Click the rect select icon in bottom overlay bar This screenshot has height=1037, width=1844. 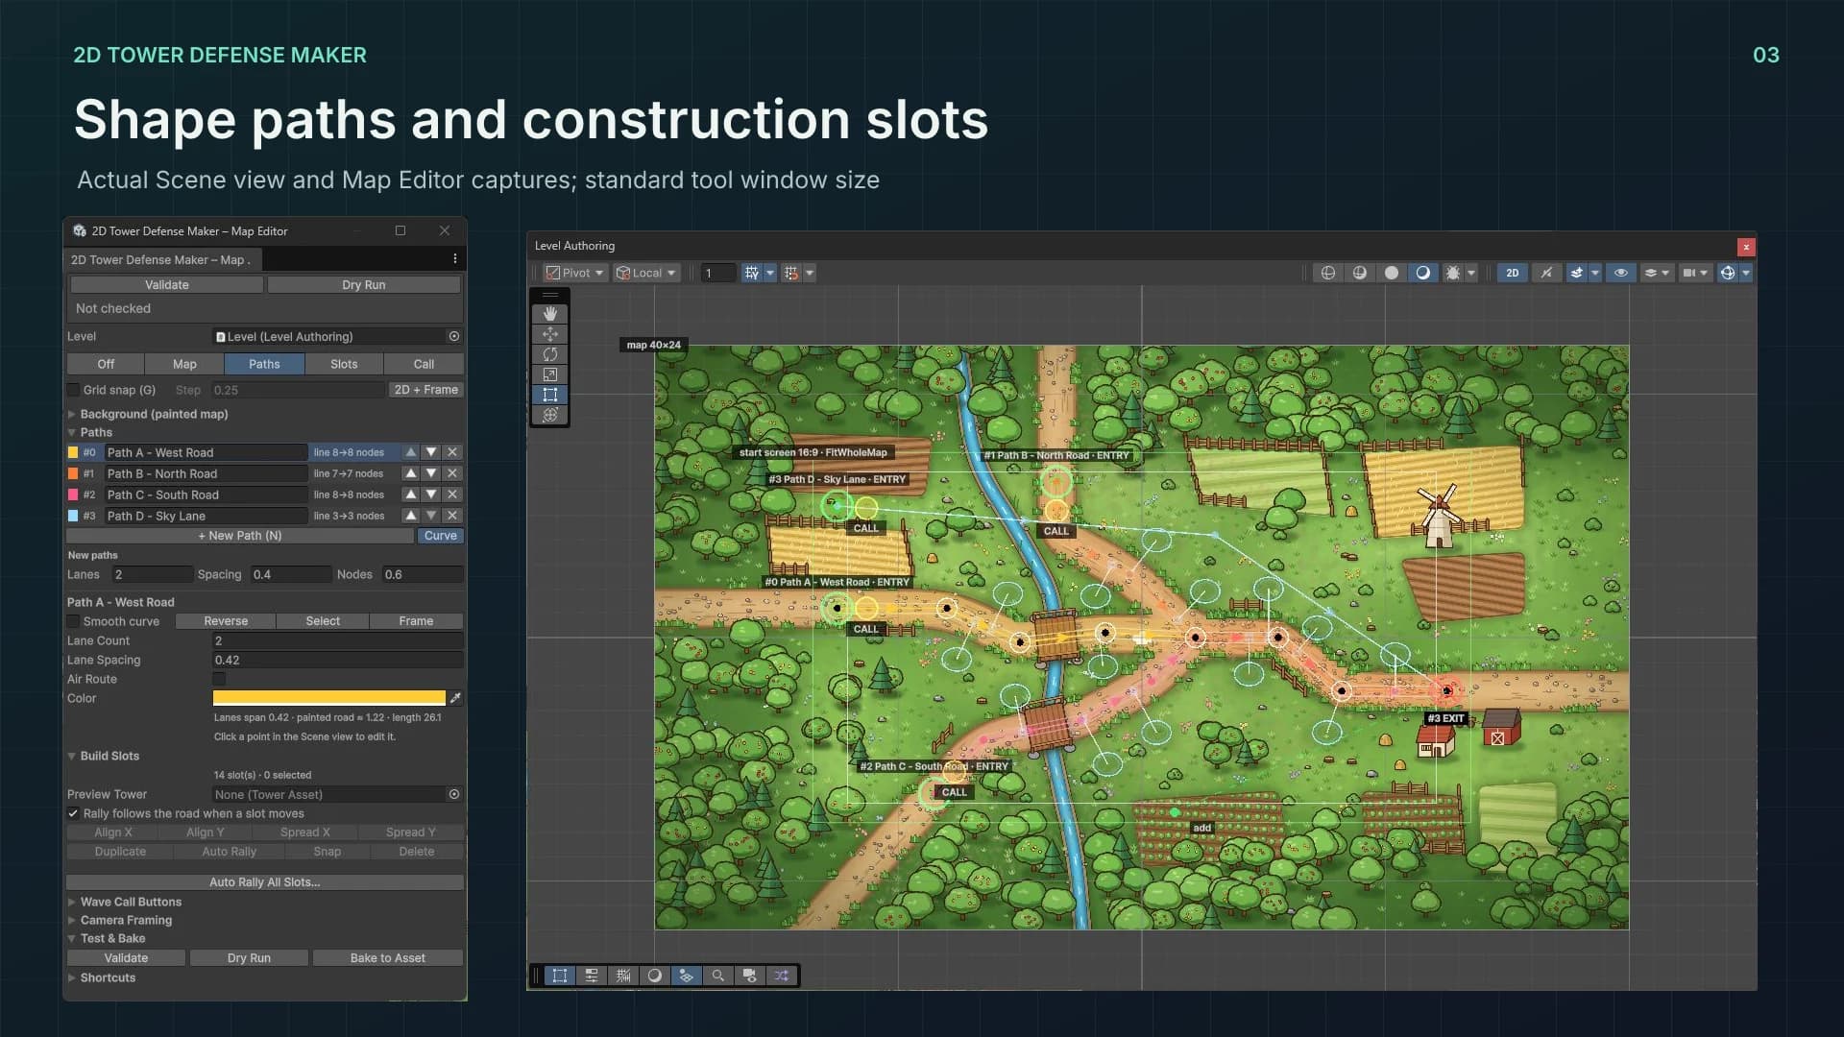click(560, 976)
